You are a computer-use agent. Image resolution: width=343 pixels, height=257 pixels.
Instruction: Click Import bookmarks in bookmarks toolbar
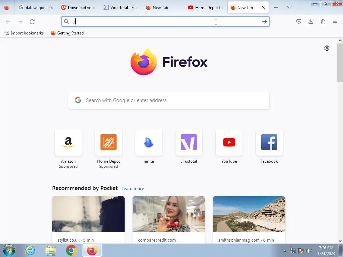pos(25,33)
